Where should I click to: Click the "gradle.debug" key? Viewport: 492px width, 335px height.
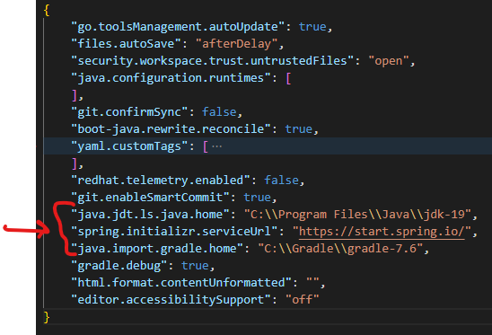(x=119, y=266)
